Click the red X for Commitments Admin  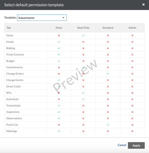coord(132,67)
